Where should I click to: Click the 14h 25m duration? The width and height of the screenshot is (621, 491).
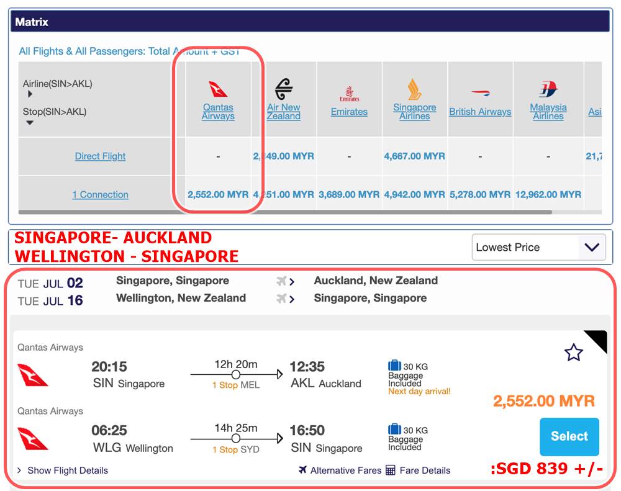(x=236, y=428)
